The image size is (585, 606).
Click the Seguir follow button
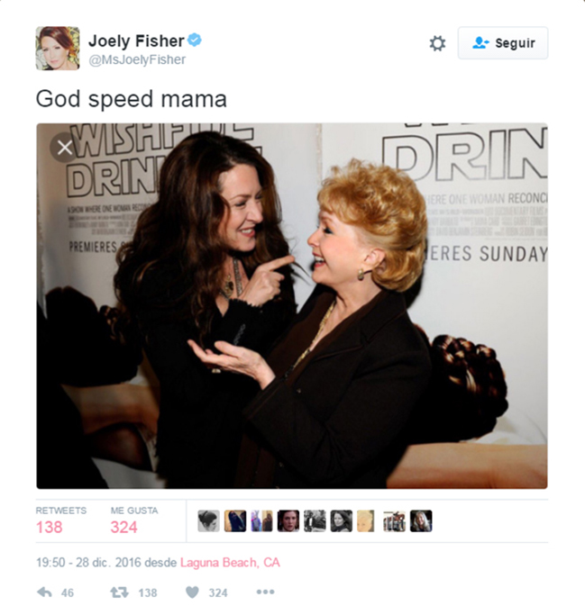503,43
